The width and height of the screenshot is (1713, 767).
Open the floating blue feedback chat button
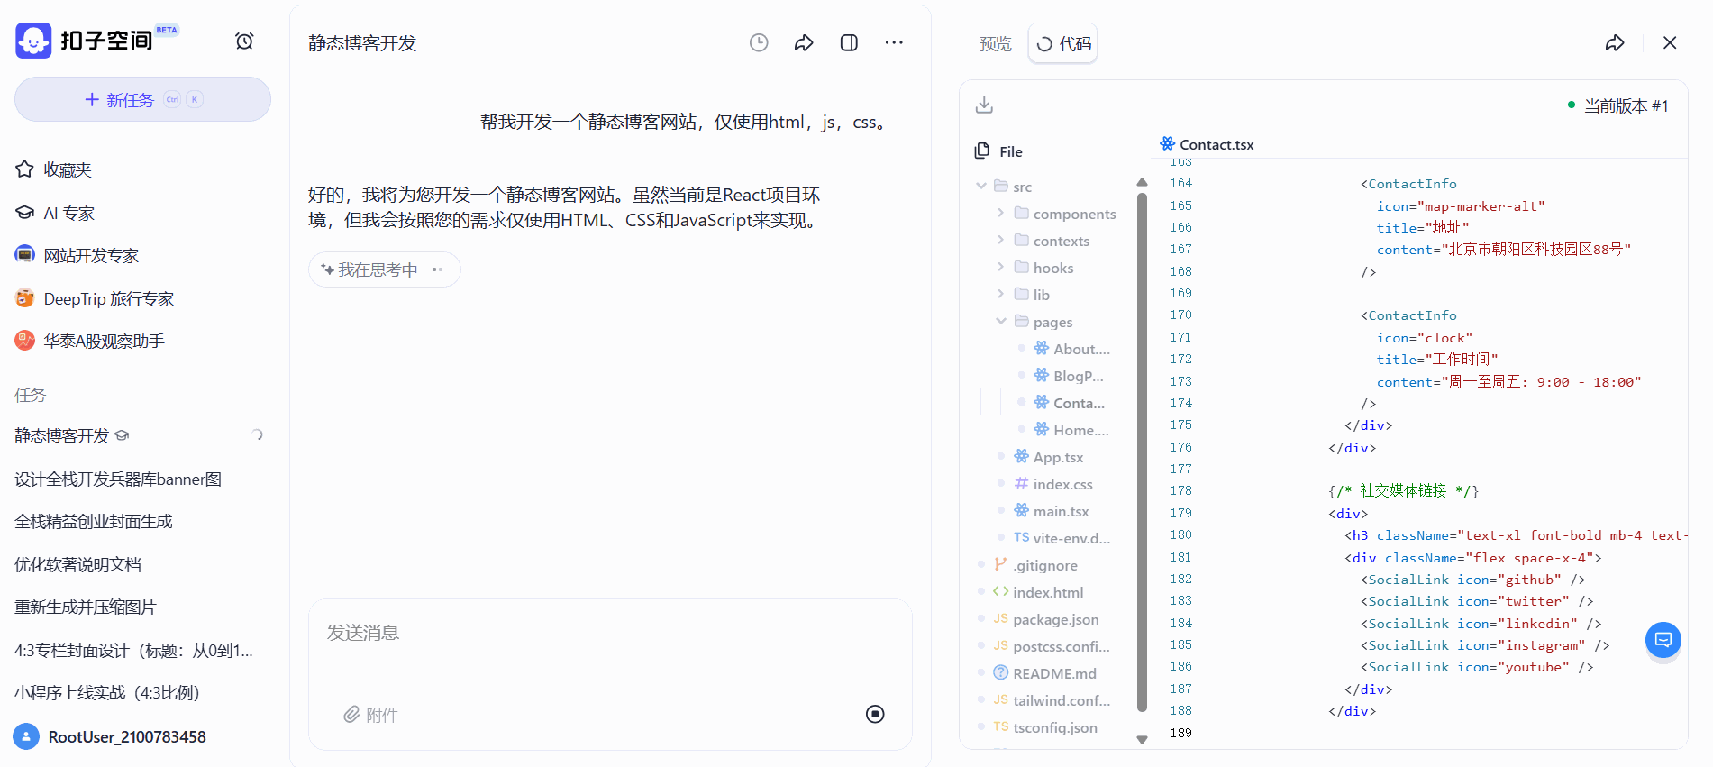click(x=1663, y=640)
